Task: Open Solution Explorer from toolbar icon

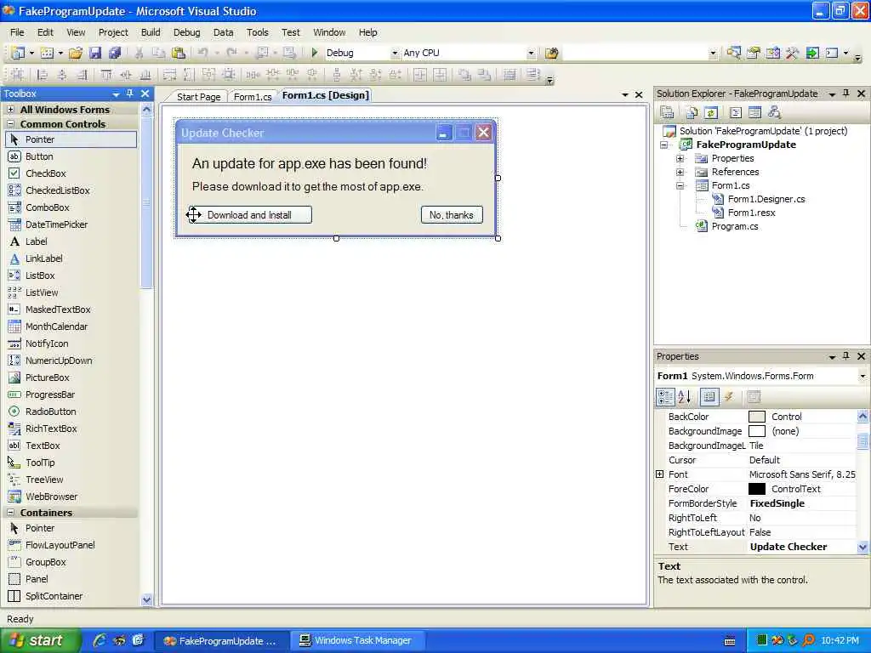Action: (733, 53)
